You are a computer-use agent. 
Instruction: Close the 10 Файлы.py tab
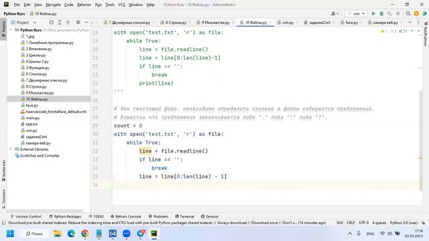point(270,22)
